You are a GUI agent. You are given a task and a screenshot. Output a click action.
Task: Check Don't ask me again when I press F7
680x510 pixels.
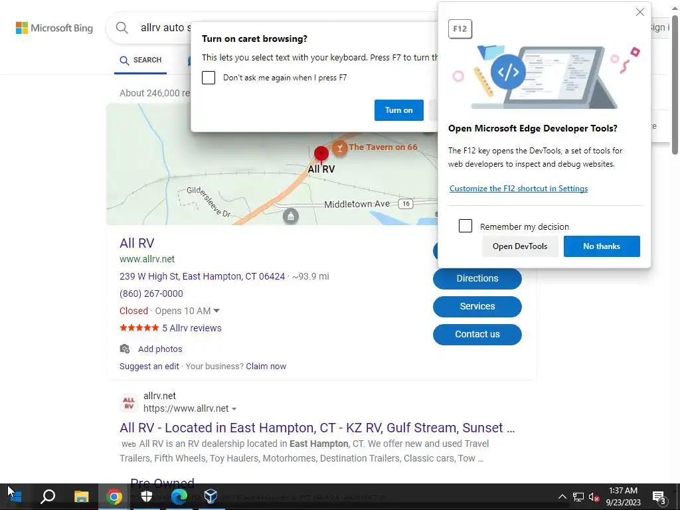click(x=208, y=78)
